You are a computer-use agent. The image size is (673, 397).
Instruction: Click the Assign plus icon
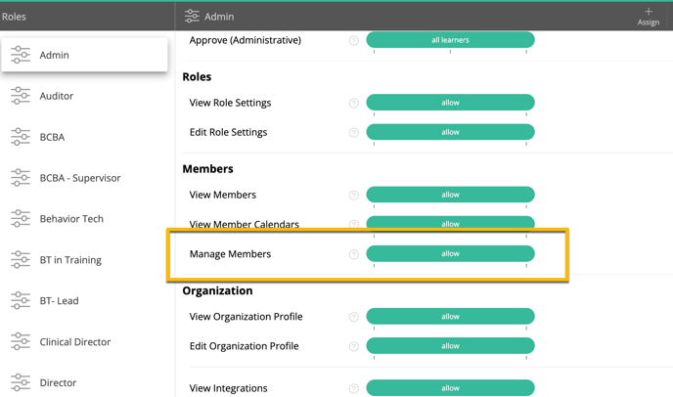click(649, 12)
